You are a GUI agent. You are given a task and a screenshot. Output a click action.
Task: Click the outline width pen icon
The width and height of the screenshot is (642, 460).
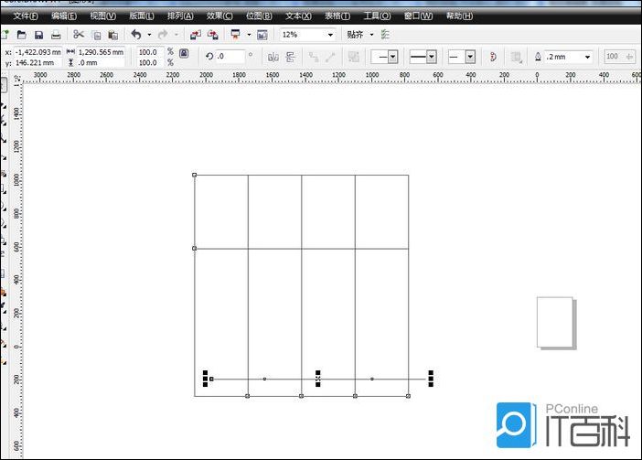[x=538, y=57]
